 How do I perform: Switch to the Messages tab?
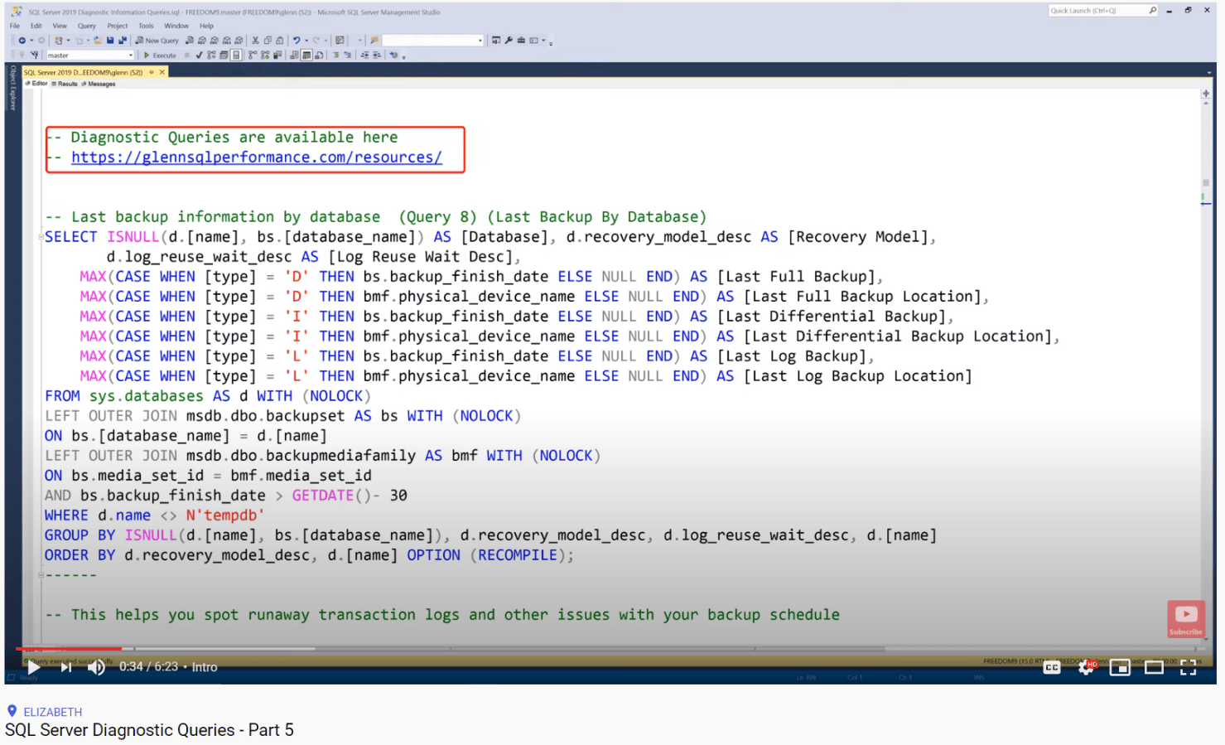coord(99,84)
